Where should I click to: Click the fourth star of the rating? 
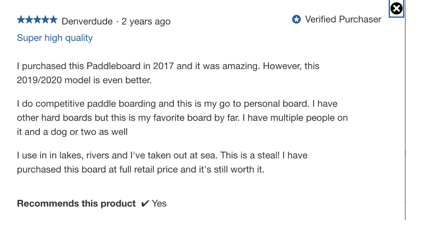(x=45, y=20)
